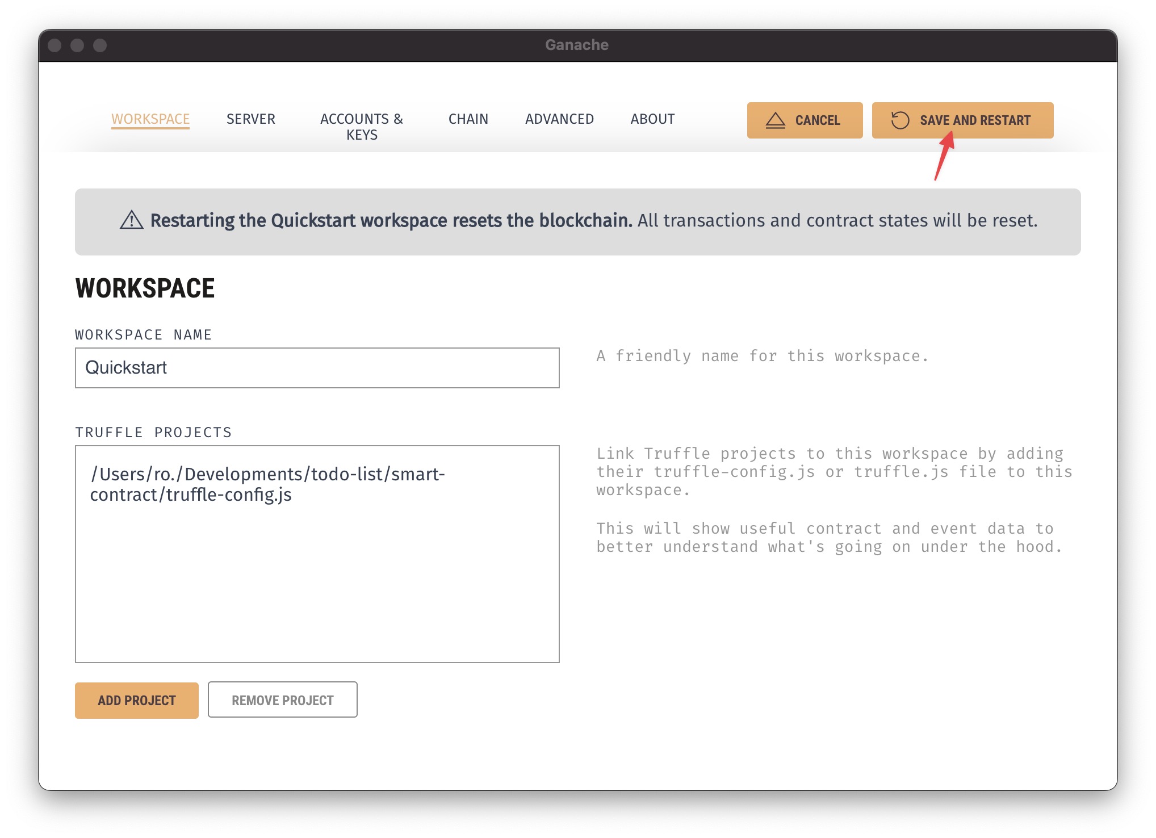Image resolution: width=1156 pixels, height=838 pixels.
Task: Click the warning triangle icon in the banner
Action: (131, 220)
